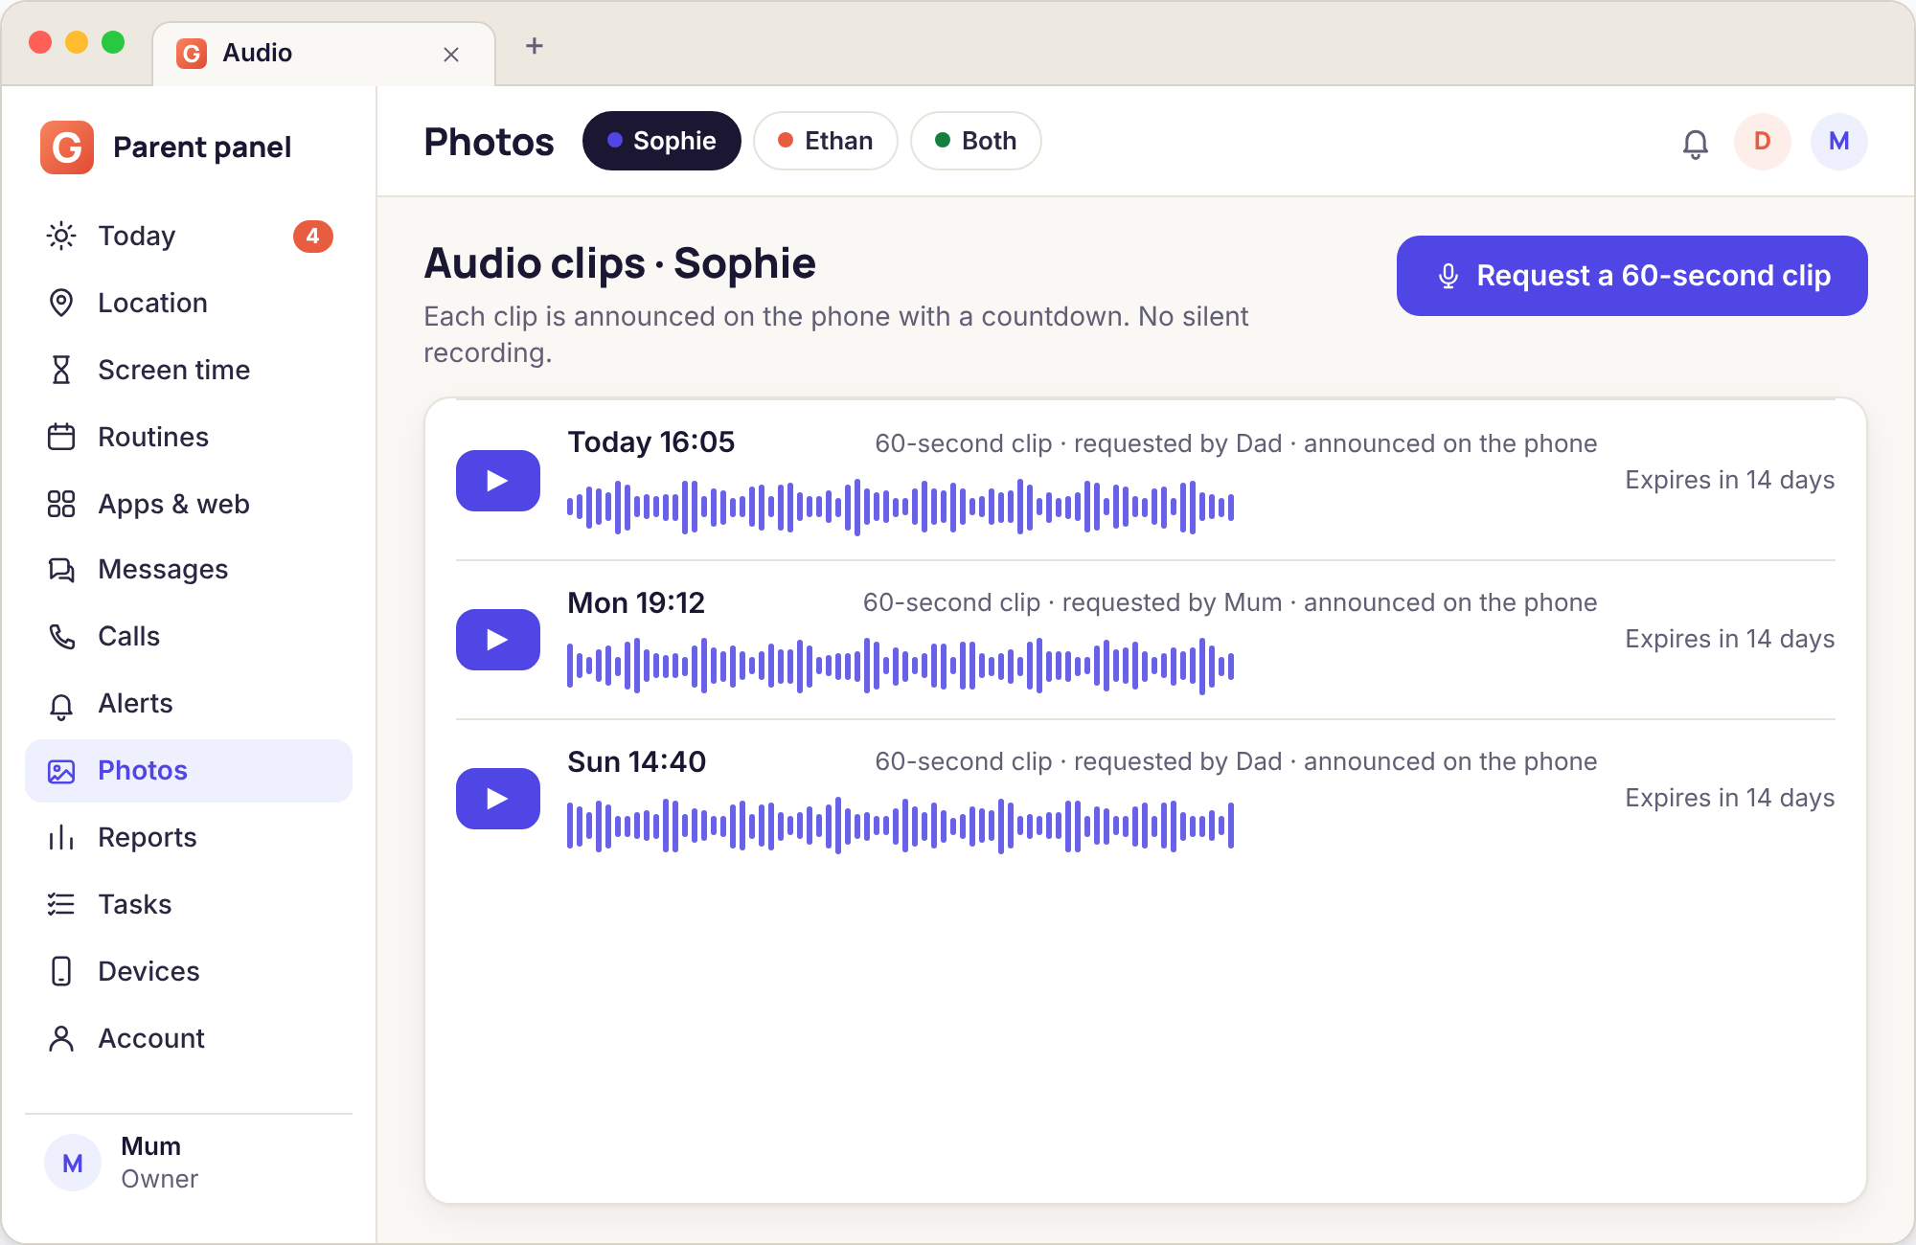Click the Mum avatar at the sidebar bottom
The height and width of the screenshot is (1245, 1916).
click(x=73, y=1163)
